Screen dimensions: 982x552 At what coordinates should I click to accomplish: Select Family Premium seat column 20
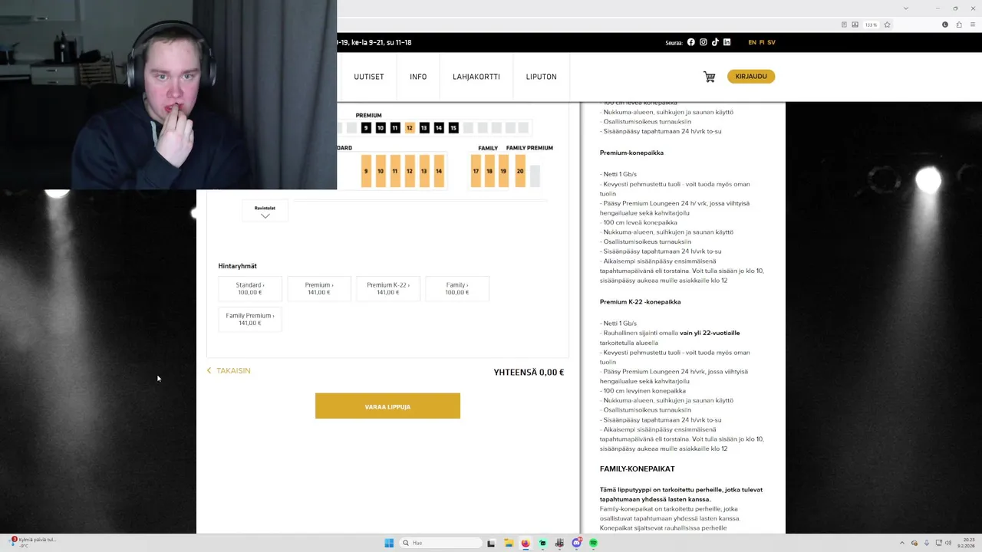click(x=520, y=171)
